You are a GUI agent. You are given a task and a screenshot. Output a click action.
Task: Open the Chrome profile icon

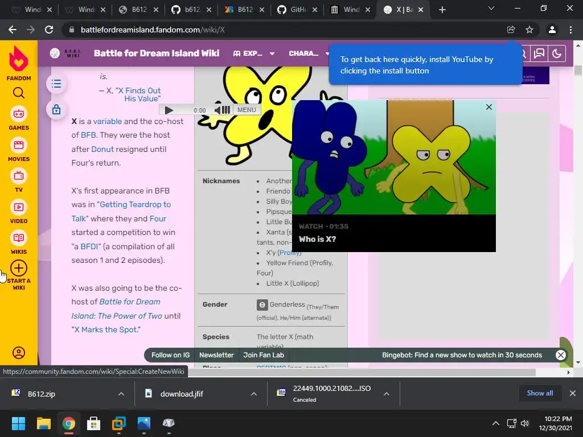tap(552, 30)
